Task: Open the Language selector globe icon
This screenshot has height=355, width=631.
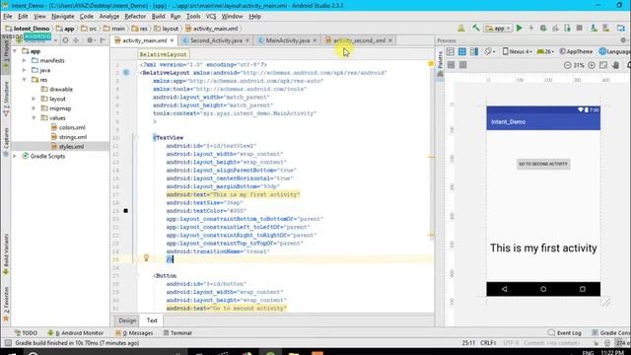Action: tap(614, 51)
